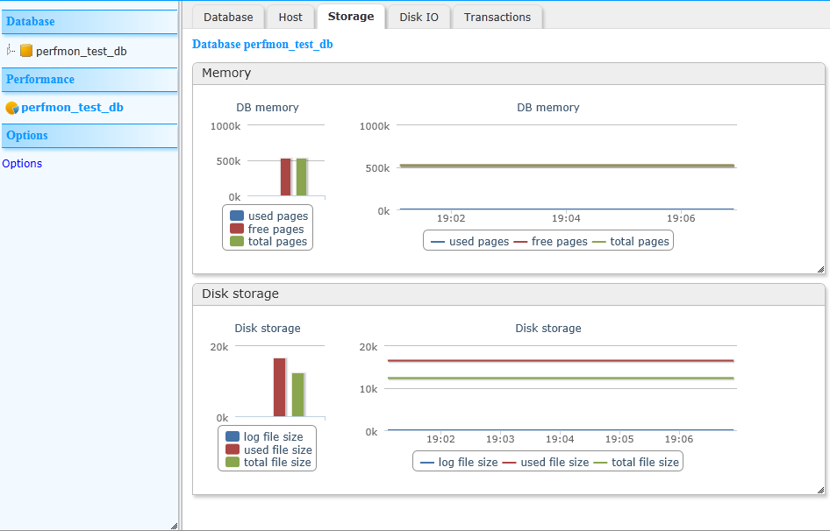Toggle log file size in Disk storage bar legend
This screenshot has height=531, width=830.
click(x=264, y=437)
